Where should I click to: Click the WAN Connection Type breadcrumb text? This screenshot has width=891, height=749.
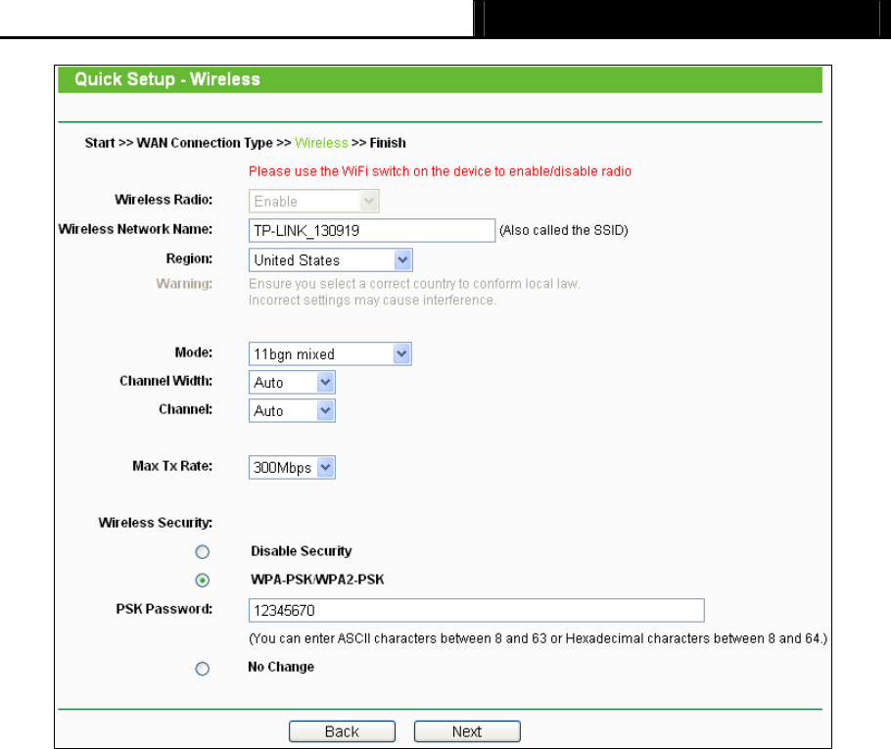click(x=205, y=143)
